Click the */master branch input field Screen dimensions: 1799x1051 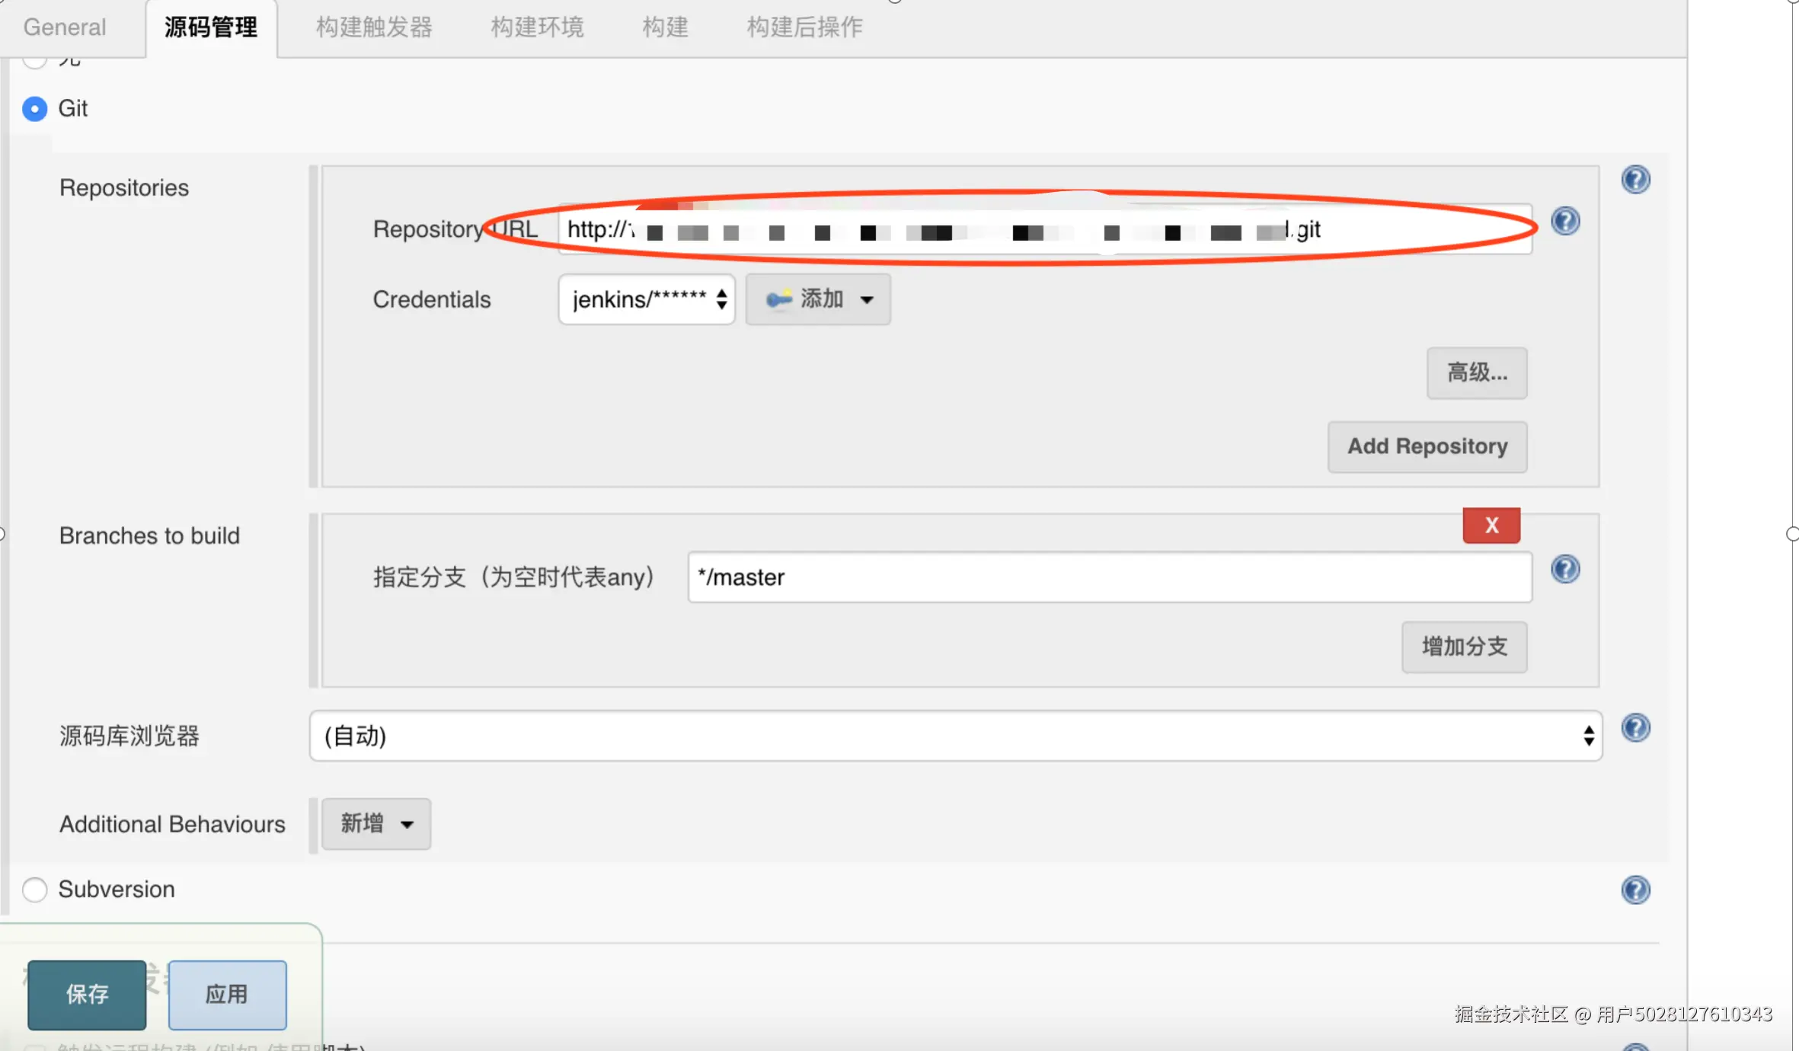tap(1109, 577)
